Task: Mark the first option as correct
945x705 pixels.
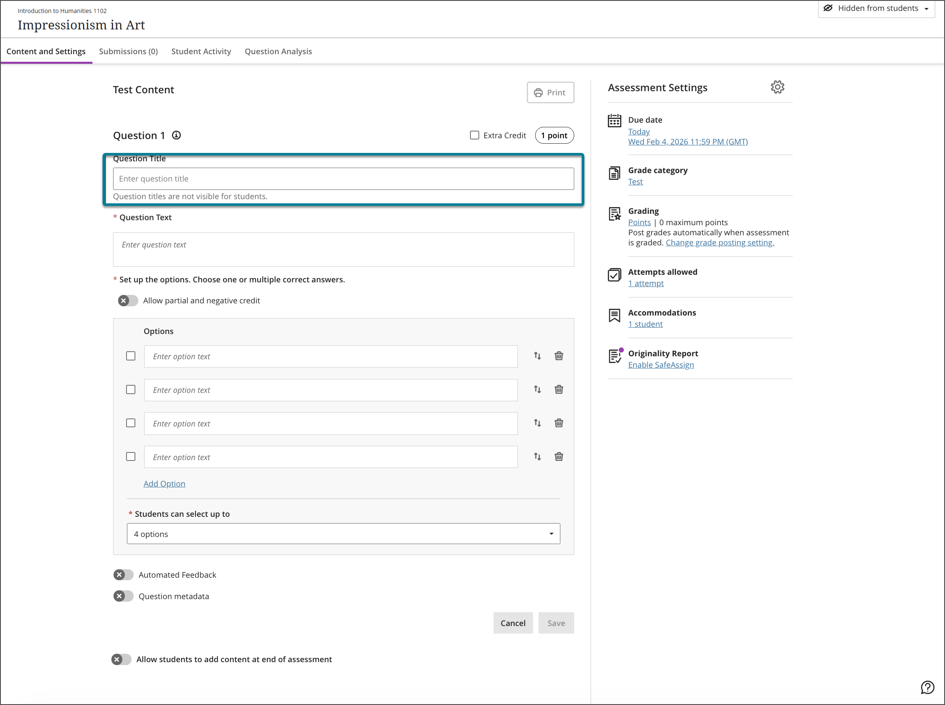Action: coord(131,356)
